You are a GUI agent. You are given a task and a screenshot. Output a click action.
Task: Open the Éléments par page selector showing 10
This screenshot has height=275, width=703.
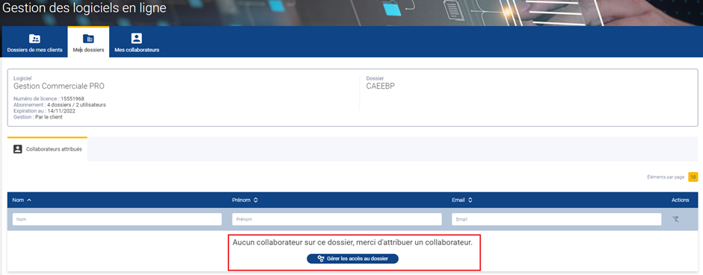693,177
